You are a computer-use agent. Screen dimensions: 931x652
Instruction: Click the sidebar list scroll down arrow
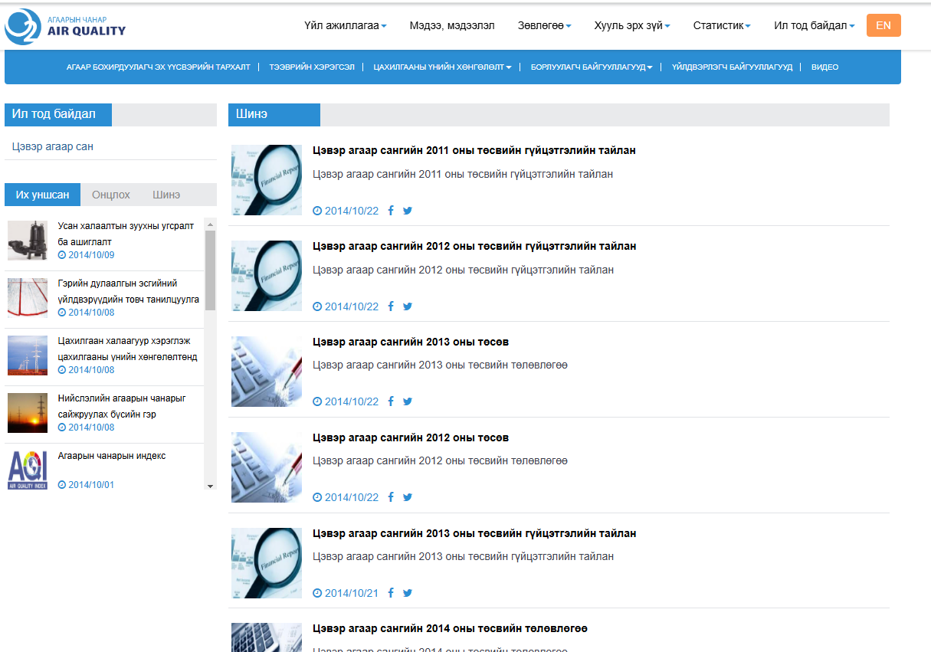210,486
